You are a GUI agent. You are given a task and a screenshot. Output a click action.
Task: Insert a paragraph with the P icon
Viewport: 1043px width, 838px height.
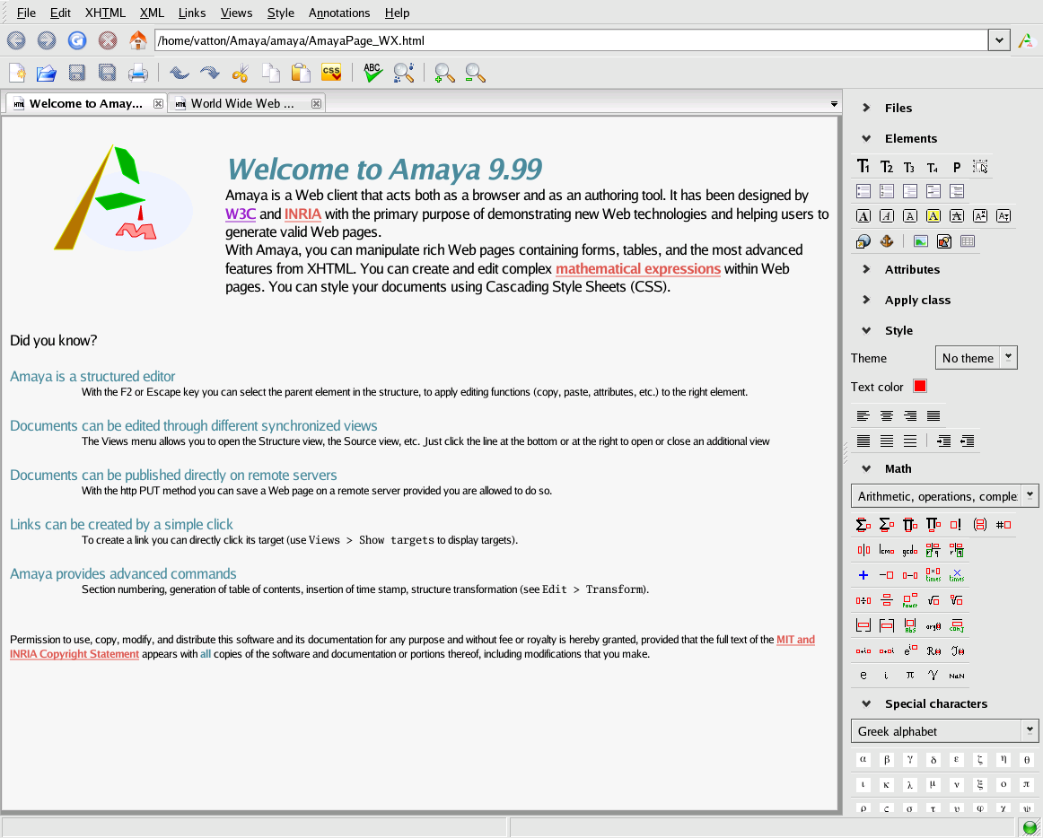pyautogui.click(x=957, y=167)
